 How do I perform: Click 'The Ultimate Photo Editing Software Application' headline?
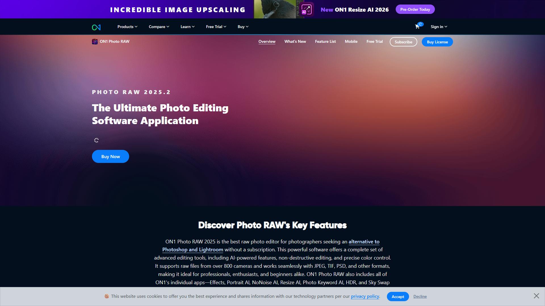160,114
